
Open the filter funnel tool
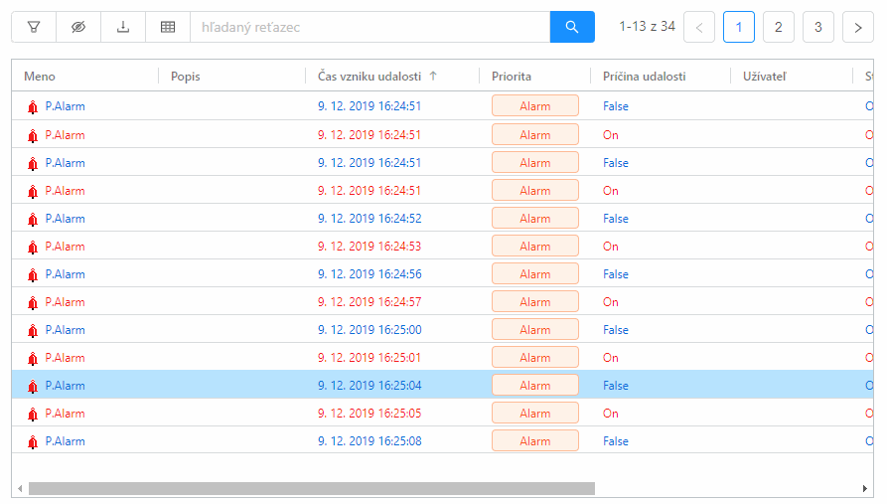click(x=34, y=27)
